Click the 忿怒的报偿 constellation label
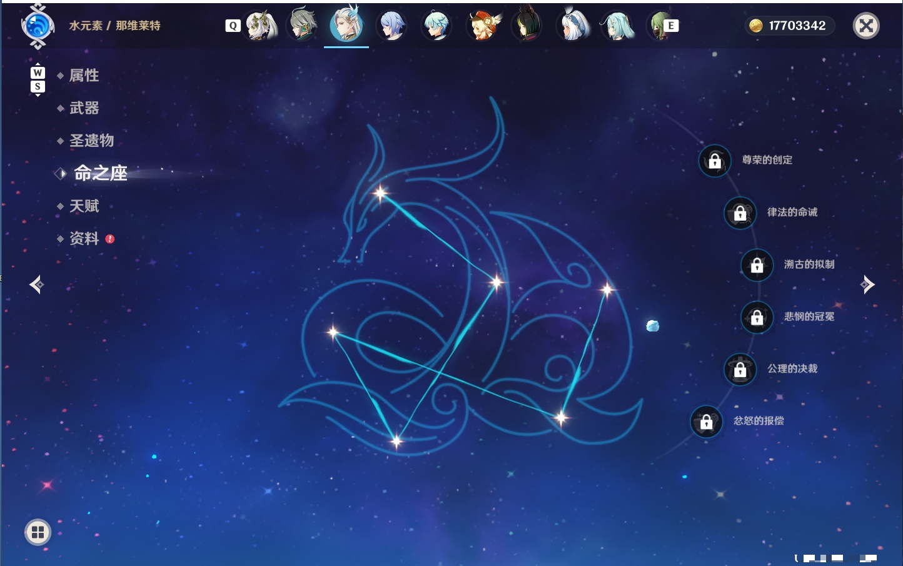Viewport: 903px width, 566px height. click(x=759, y=421)
